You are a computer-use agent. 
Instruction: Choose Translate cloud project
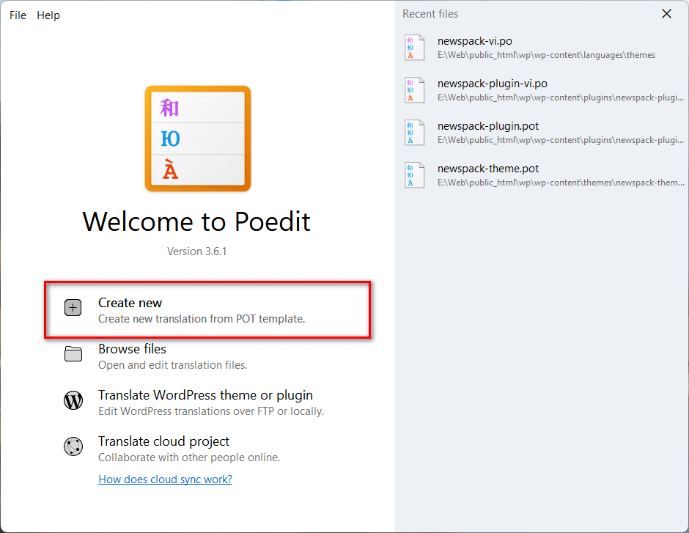pos(207,449)
